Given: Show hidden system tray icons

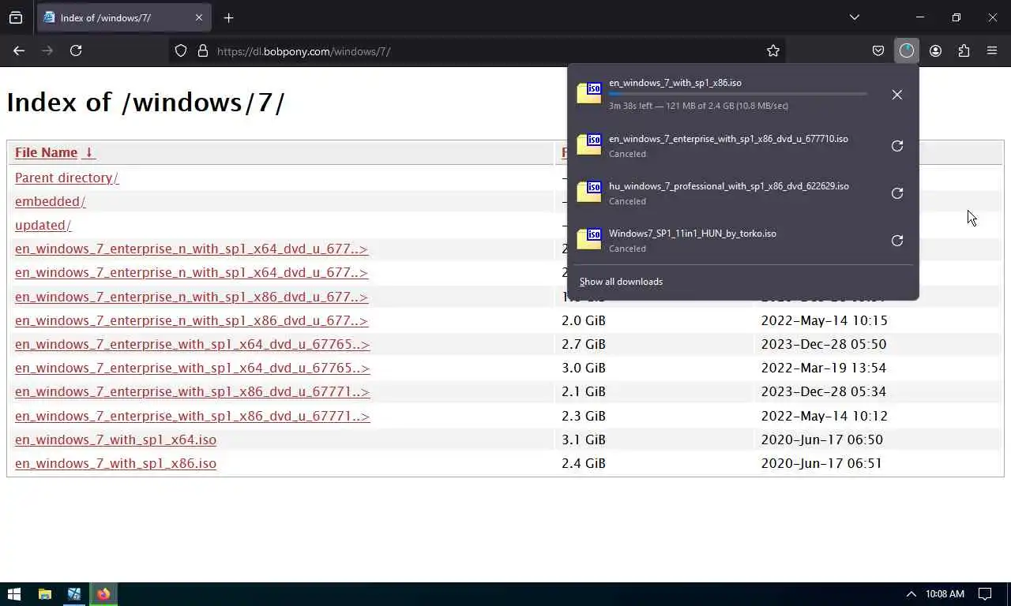Looking at the screenshot, I should (911, 594).
